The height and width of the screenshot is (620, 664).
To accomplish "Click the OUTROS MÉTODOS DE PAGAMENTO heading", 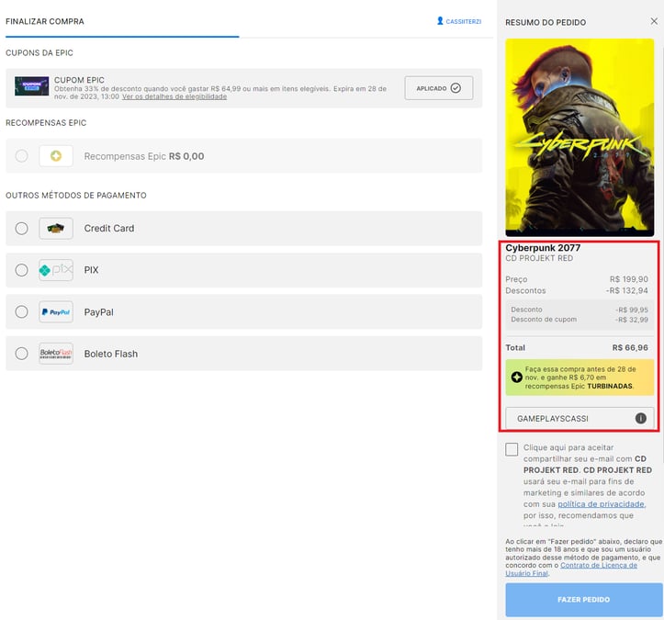I will point(76,196).
